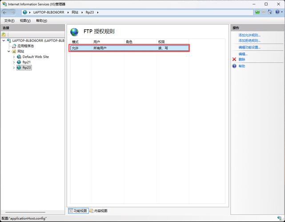Select the 应用程序池 node icon
Viewport: 285px width, 222px height.
tap(14, 46)
